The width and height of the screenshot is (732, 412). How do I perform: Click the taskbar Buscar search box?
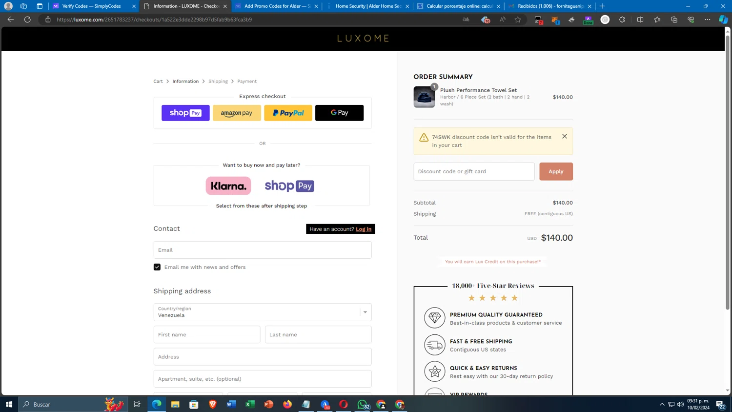[73, 404]
